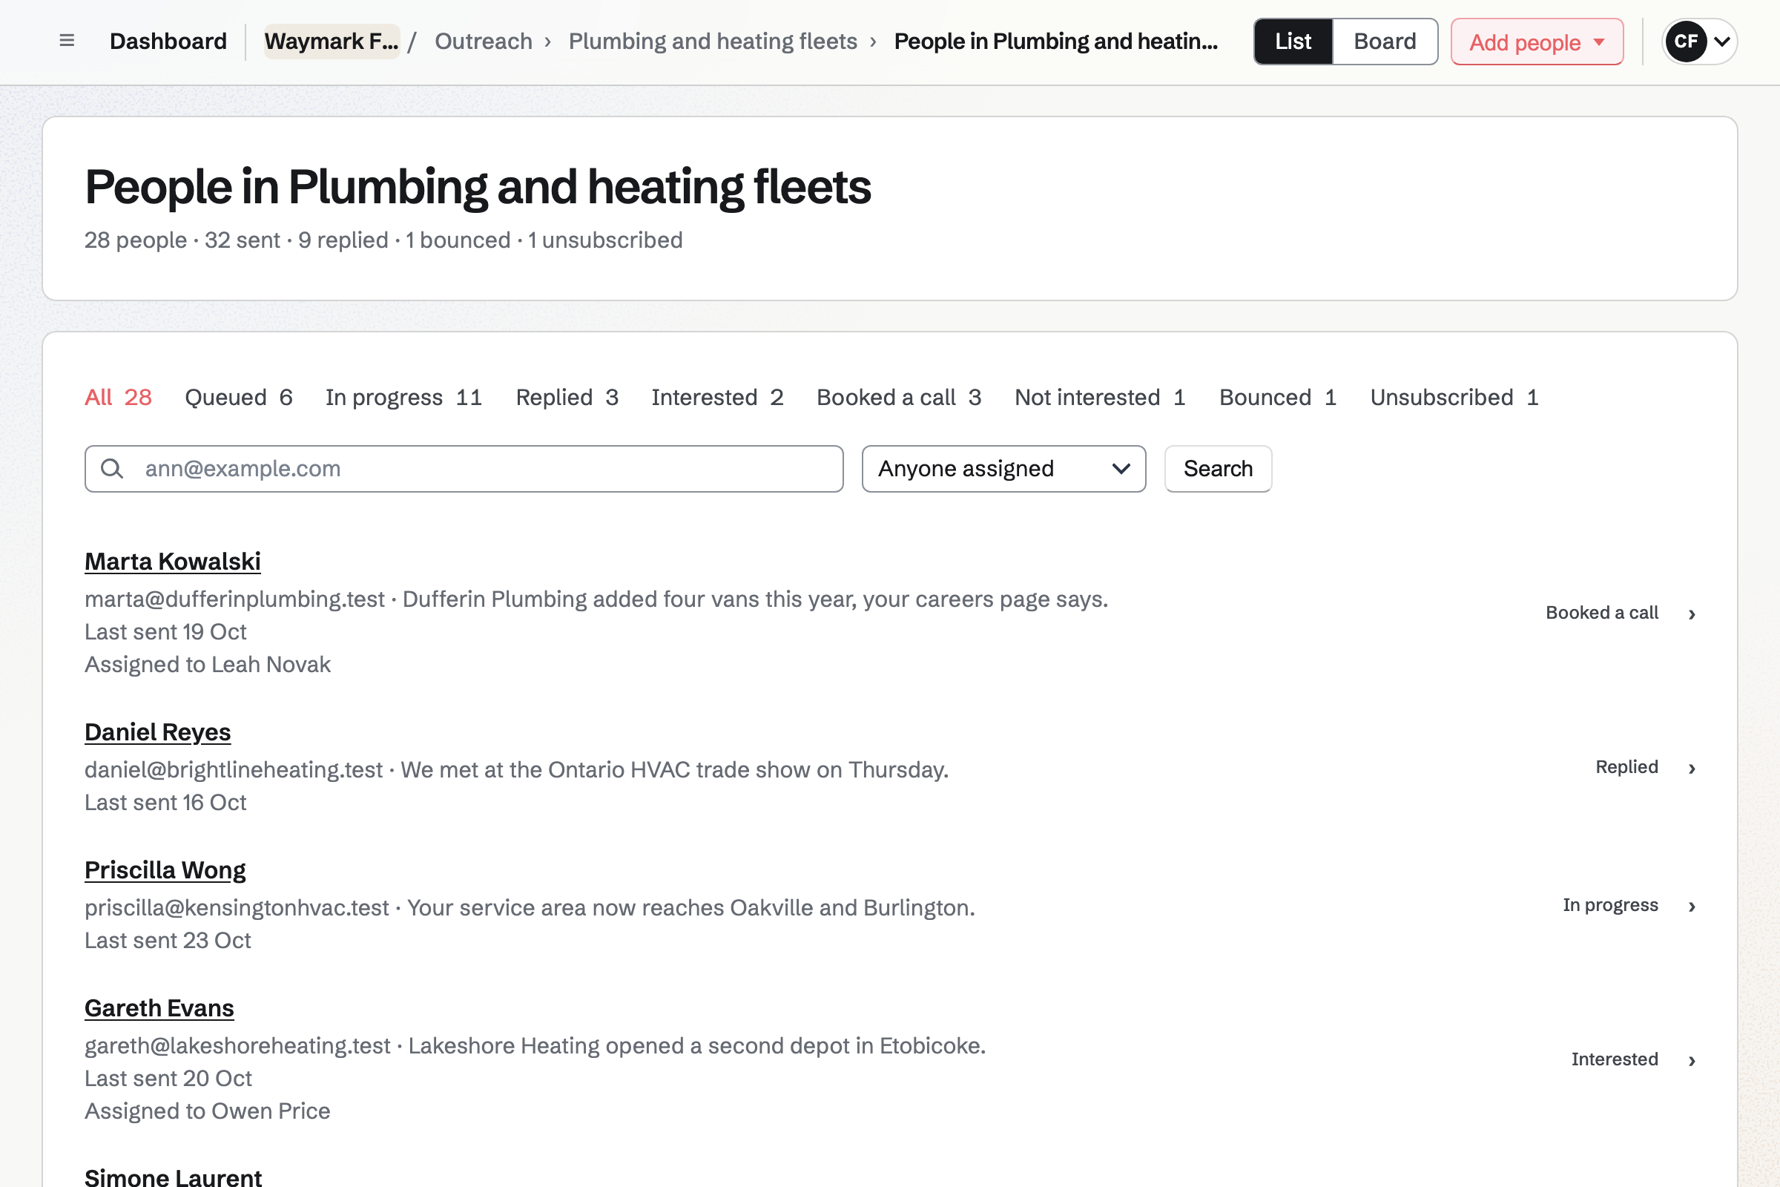This screenshot has height=1187, width=1780.
Task: Select the In progress 11 tab
Action: [x=404, y=398]
